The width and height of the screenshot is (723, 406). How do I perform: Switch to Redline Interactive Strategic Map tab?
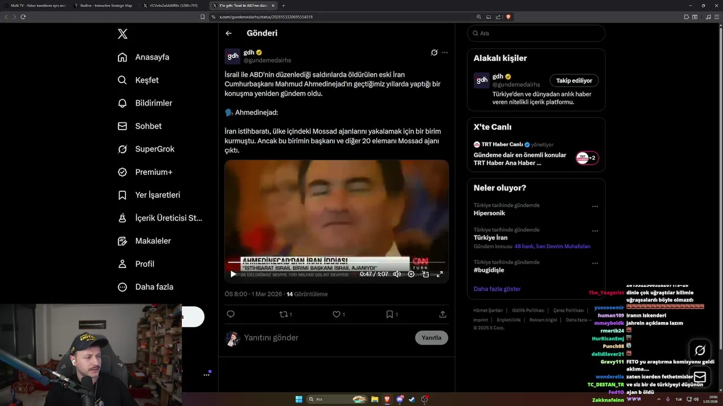104,5
